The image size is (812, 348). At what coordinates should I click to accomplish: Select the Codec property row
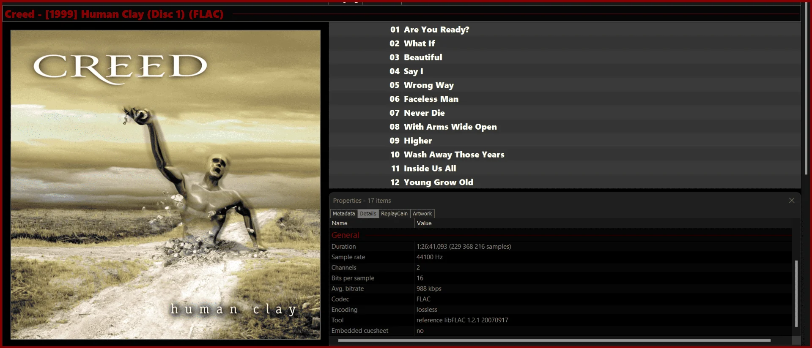(561, 299)
